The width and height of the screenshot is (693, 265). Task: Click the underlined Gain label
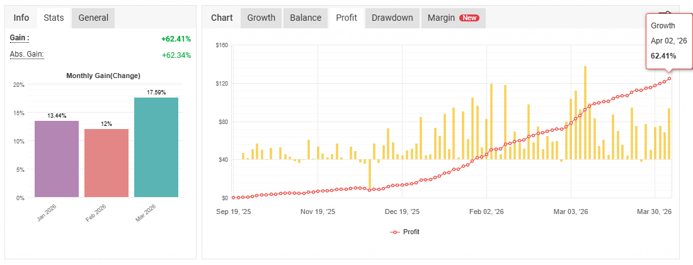click(x=20, y=38)
